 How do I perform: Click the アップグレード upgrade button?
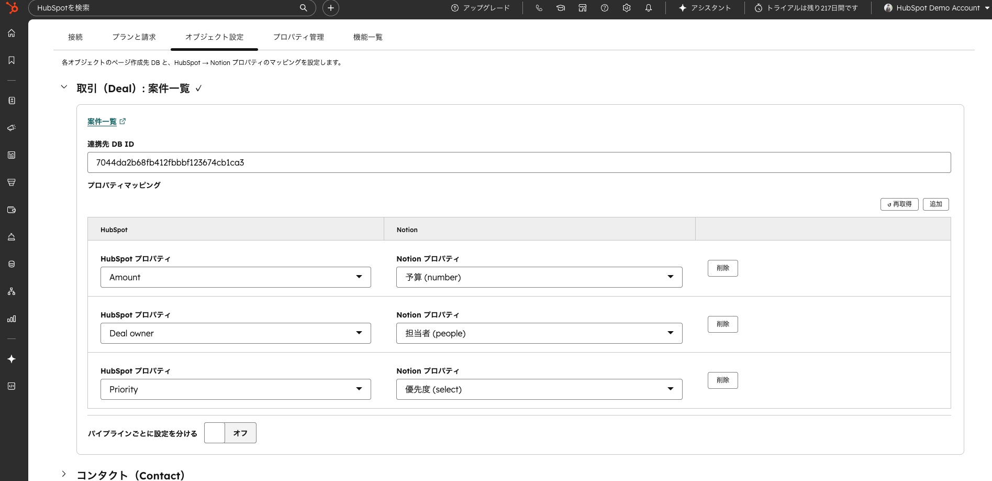(x=480, y=8)
